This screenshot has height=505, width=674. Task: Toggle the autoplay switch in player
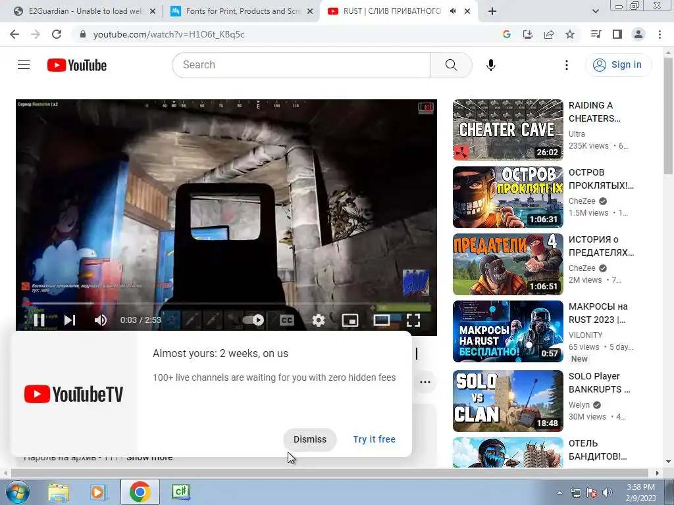[253, 320]
